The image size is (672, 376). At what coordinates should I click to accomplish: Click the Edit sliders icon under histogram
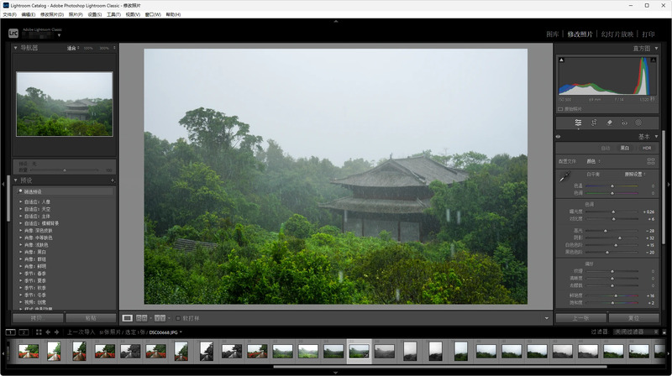click(x=578, y=123)
